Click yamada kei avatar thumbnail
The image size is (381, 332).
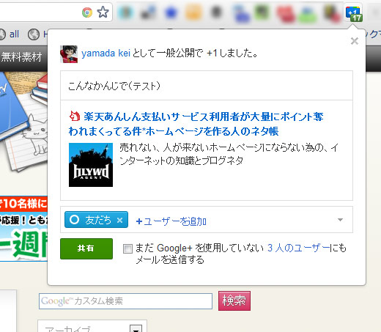coord(69,54)
